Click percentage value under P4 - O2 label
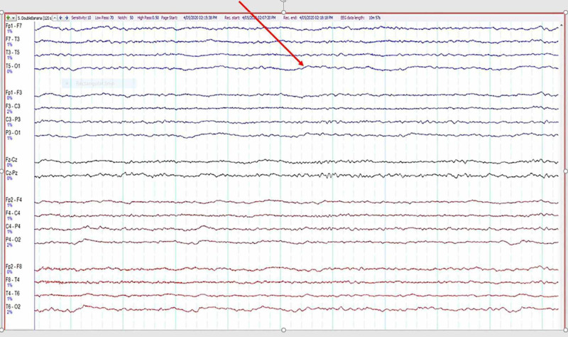 (9, 245)
